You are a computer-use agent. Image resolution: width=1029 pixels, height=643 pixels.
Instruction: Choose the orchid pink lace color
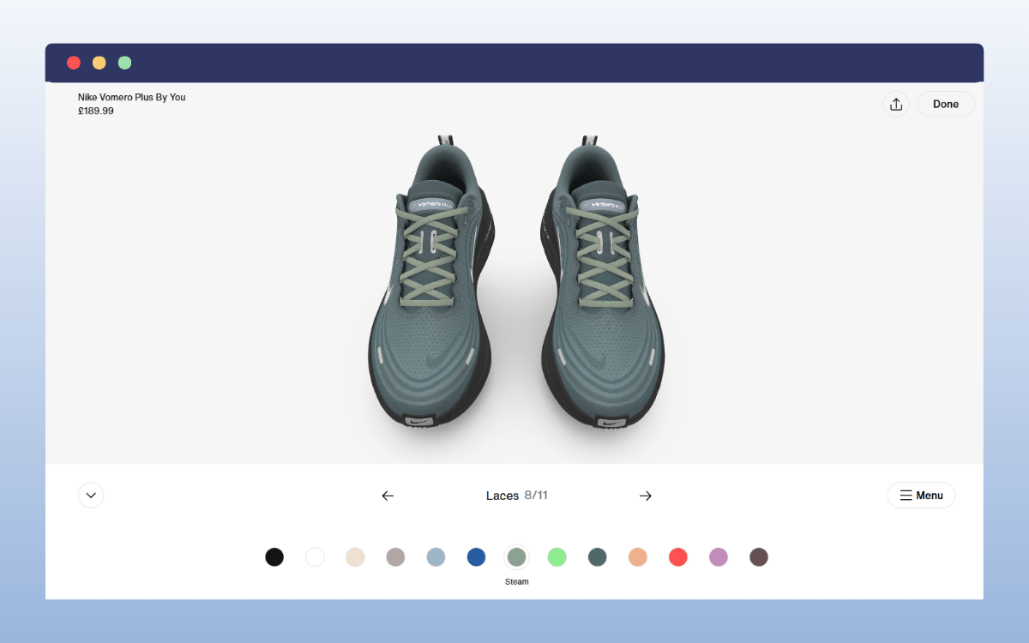718,556
